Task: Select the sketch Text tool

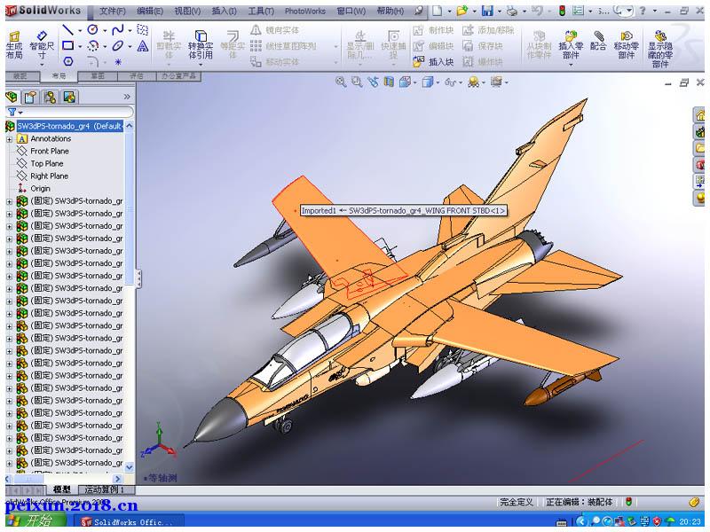Action: point(143,46)
